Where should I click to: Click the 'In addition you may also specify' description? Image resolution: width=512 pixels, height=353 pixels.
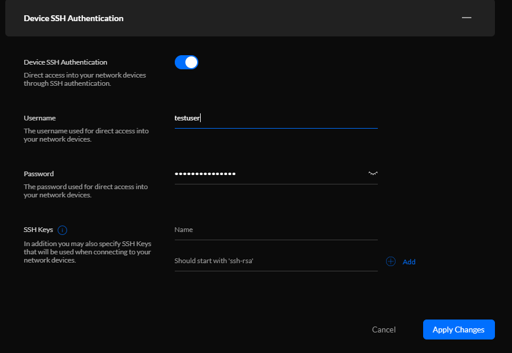coord(88,252)
